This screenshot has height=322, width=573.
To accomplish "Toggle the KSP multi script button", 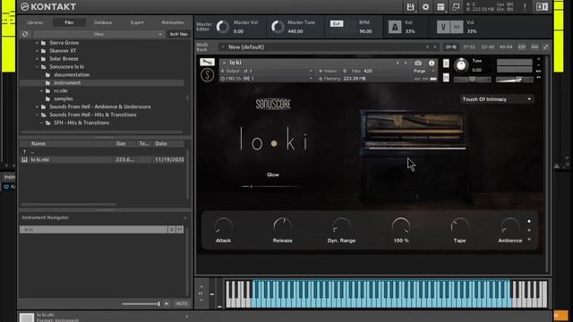I will (x=522, y=47).
